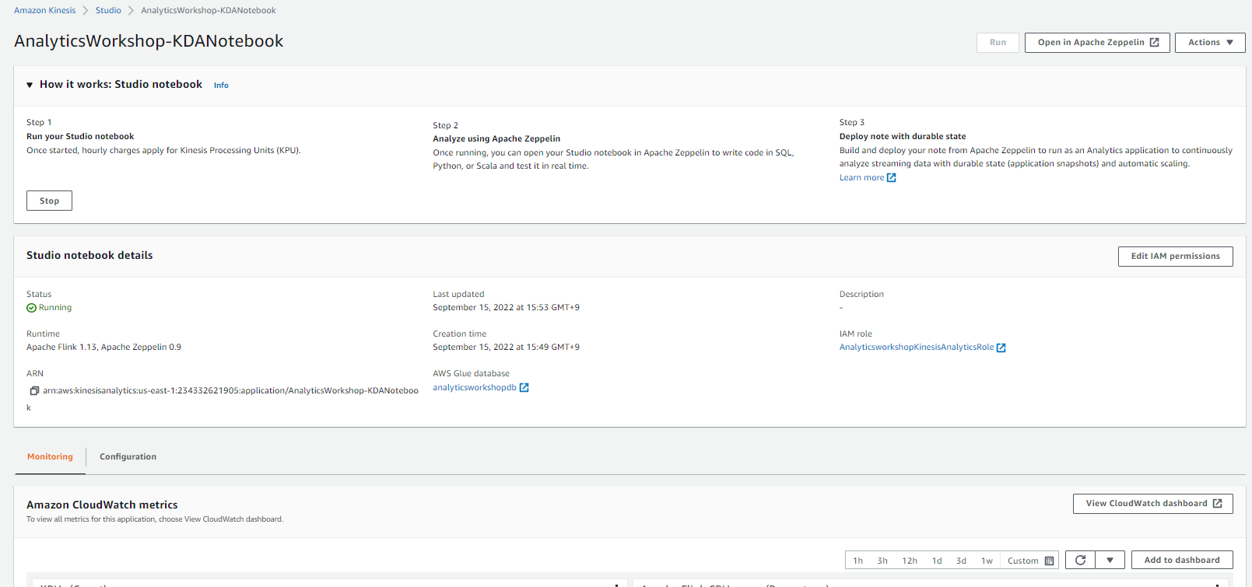Screen dimensions: 1252x587
Task: Click 'Analyze using Apache Zeppelin' step heading
Action: [x=496, y=139]
